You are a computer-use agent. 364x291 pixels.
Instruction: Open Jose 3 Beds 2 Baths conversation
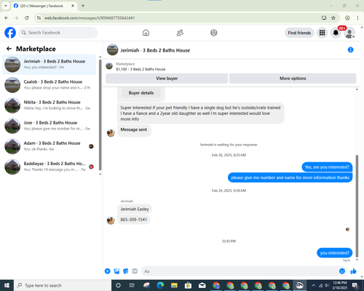click(49, 126)
